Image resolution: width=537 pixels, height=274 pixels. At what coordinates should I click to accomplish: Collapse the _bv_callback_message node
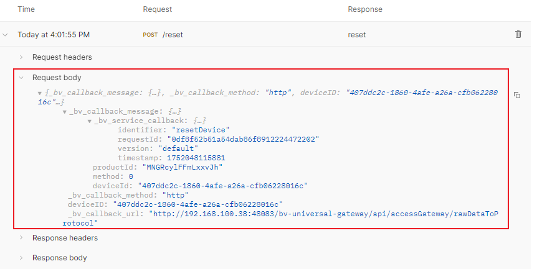pyautogui.click(x=64, y=112)
